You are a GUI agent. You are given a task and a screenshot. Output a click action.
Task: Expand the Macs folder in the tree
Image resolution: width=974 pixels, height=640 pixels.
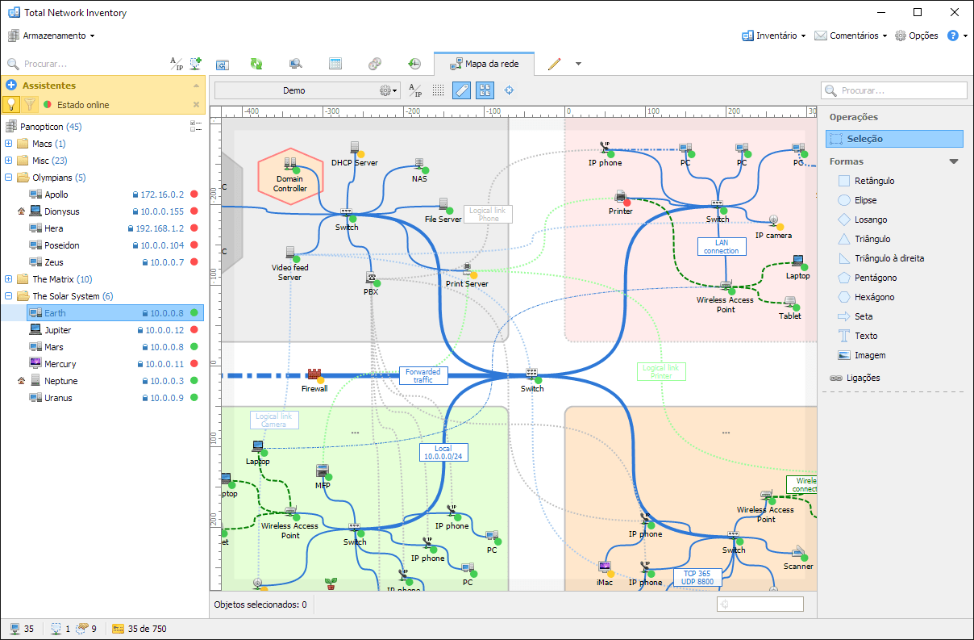coord(9,144)
